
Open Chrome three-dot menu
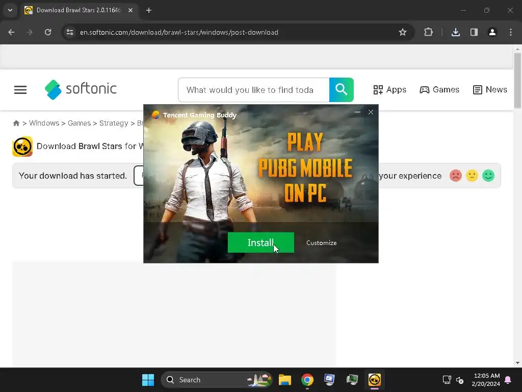coord(511,32)
